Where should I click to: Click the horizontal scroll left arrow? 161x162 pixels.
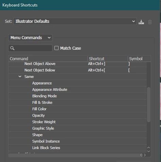(141, 155)
